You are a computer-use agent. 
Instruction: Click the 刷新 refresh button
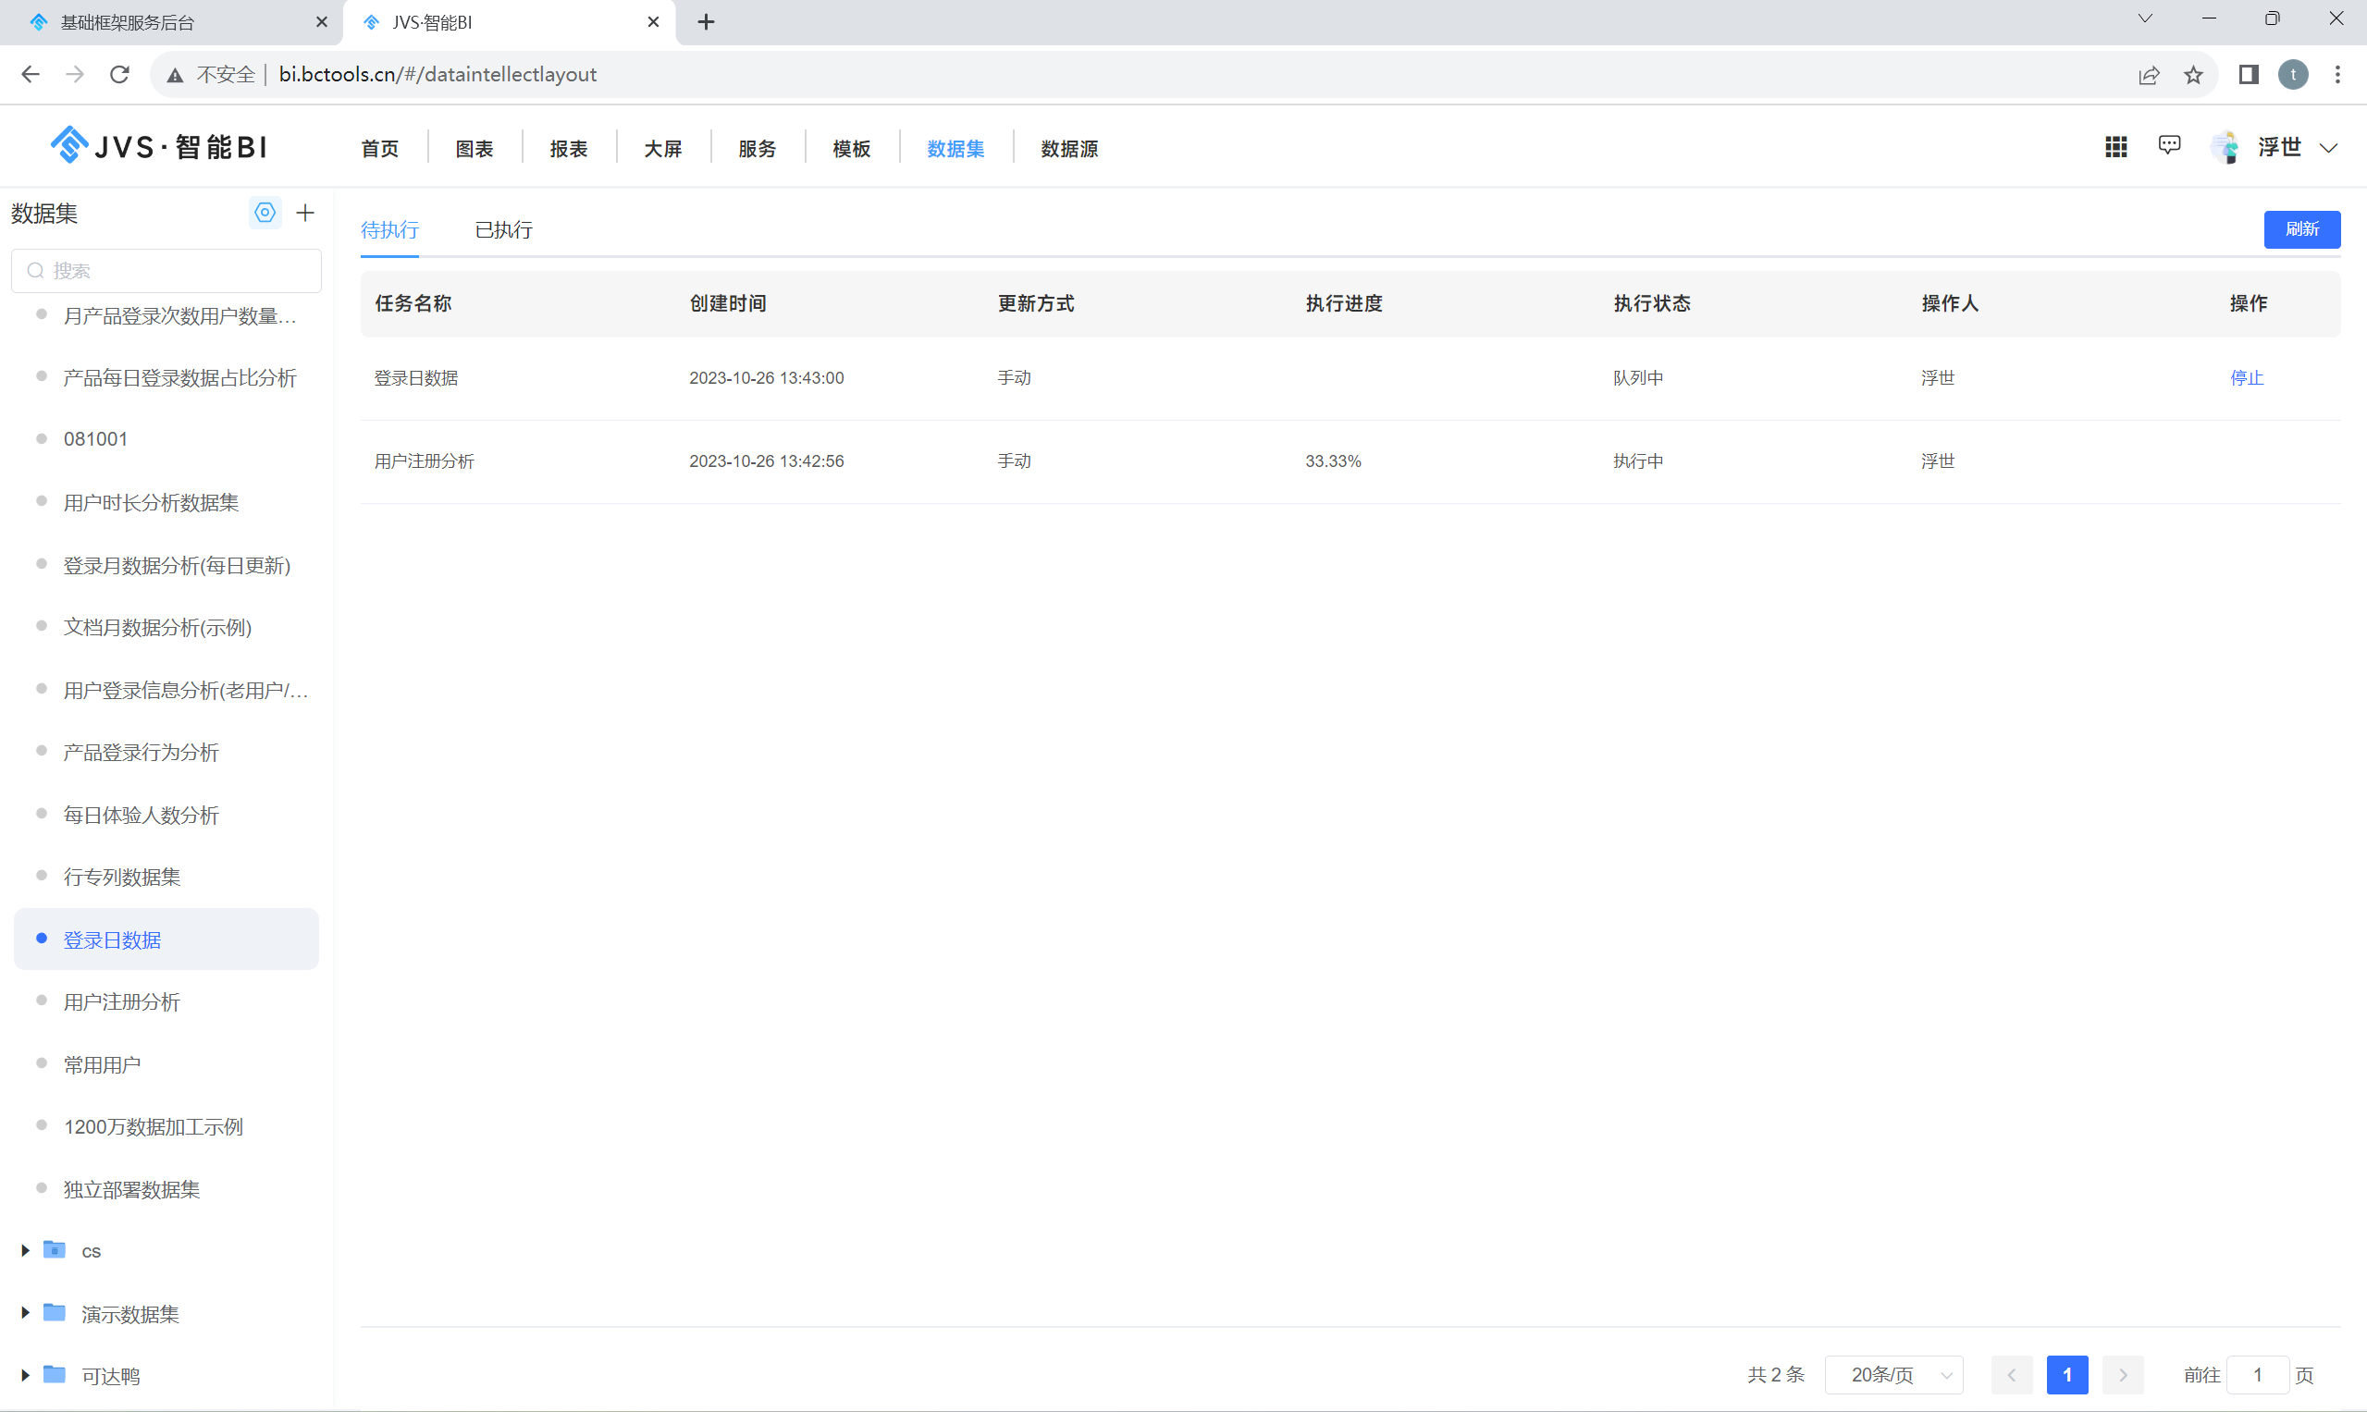(2301, 228)
